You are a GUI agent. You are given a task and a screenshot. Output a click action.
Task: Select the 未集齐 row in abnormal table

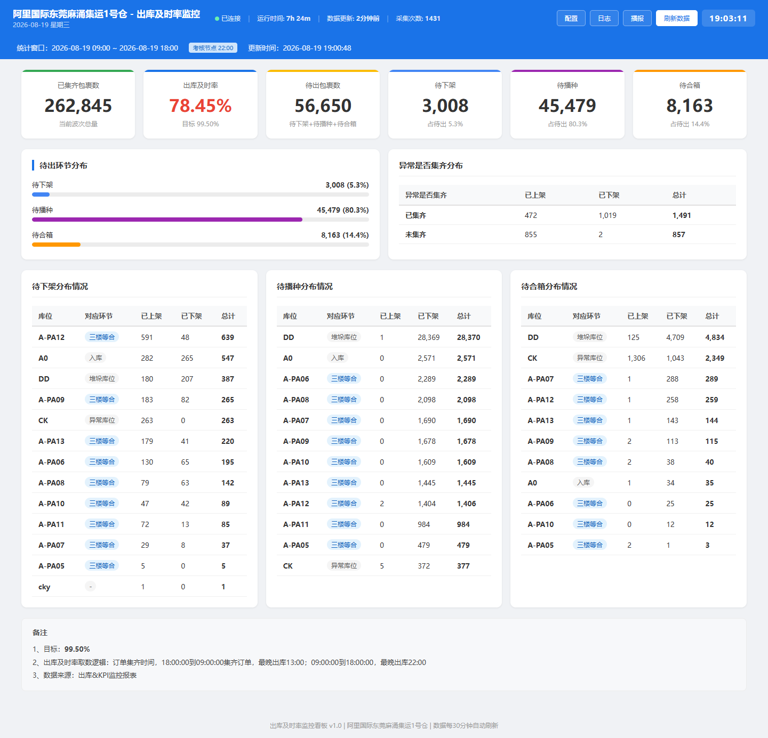(x=567, y=234)
